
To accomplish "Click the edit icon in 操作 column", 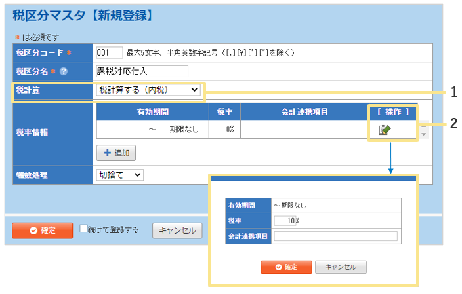I will tap(385, 130).
